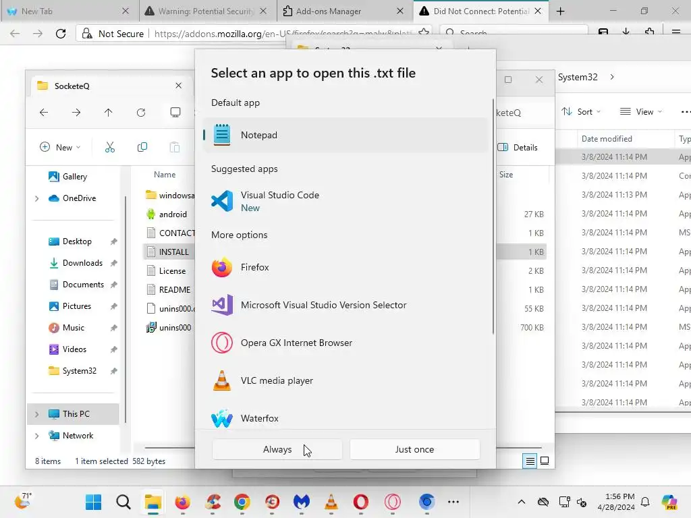This screenshot has height=518, width=691.
Task: Switch to details list view layout
Action: click(x=530, y=461)
